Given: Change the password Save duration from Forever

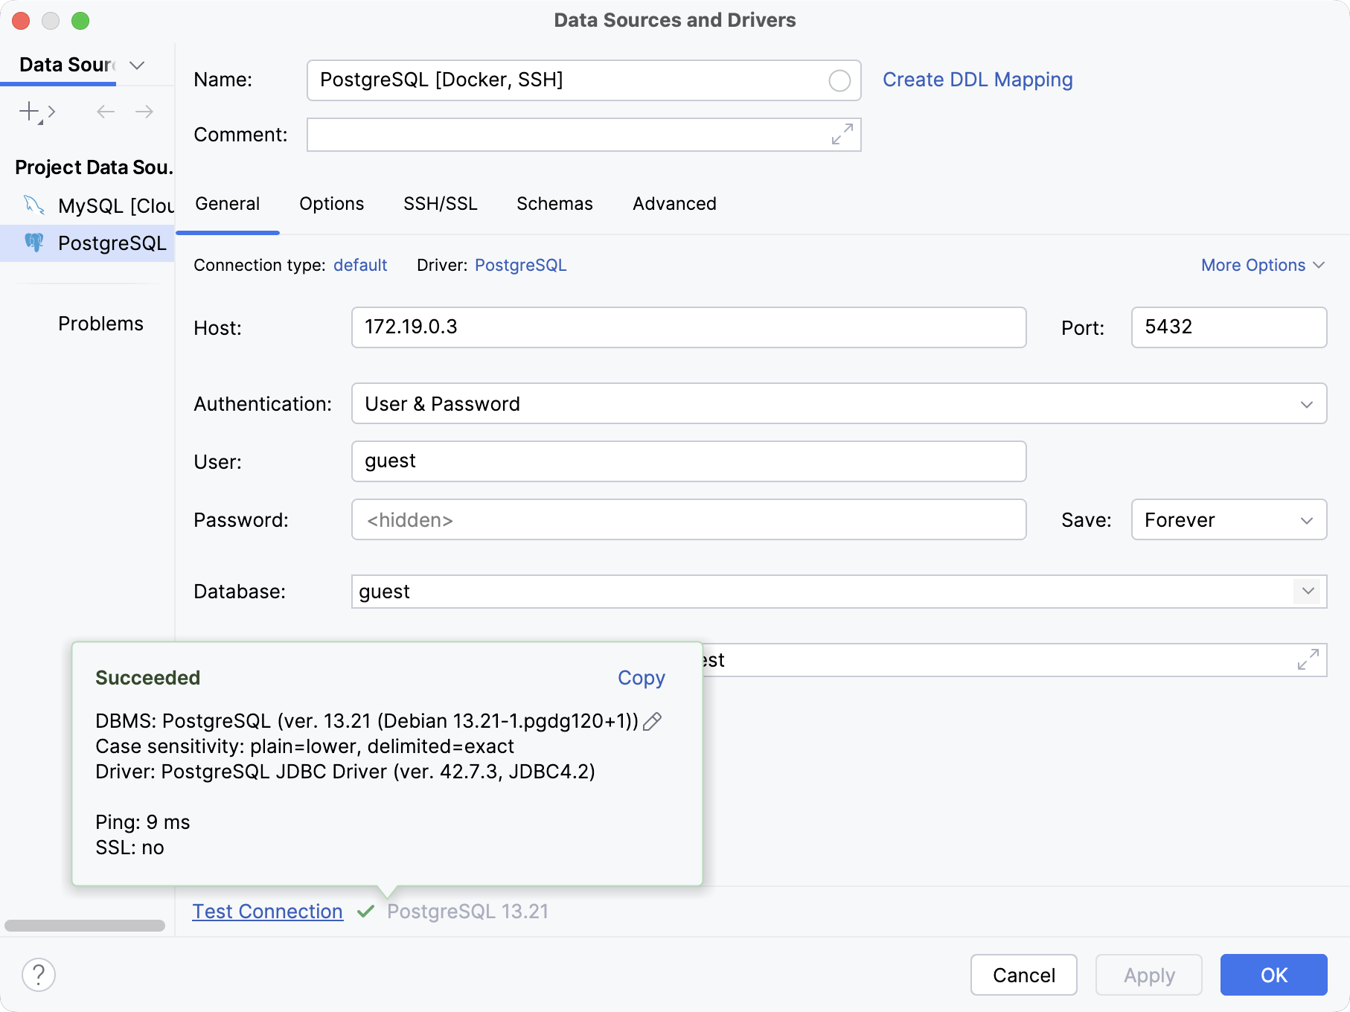Looking at the screenshot, I should pyautogui.click(x=1228, y=519).
